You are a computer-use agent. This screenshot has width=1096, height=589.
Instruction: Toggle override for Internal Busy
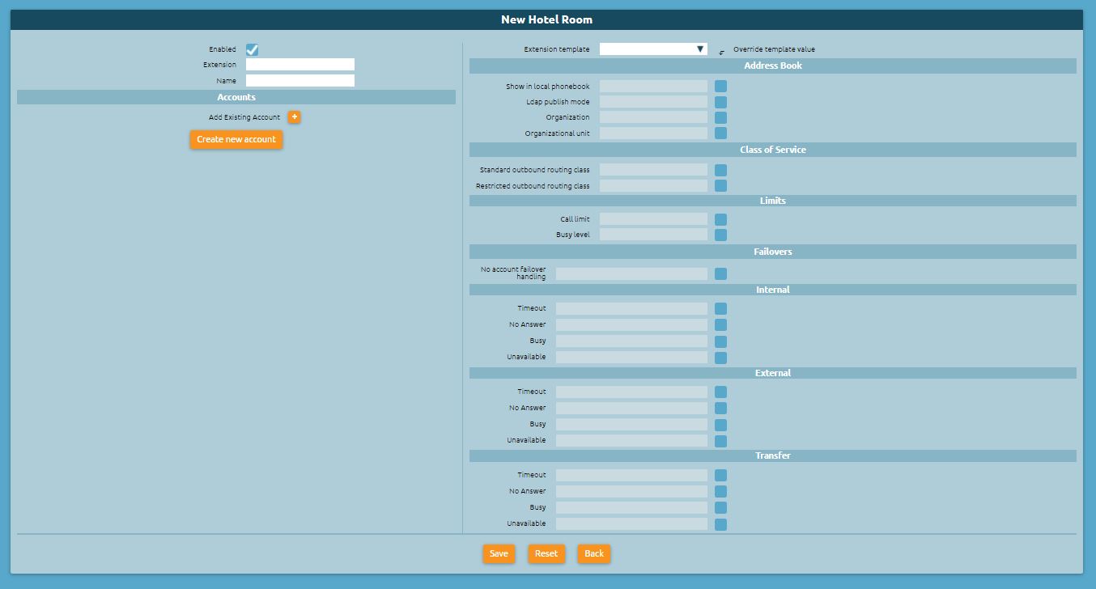pyautogui.click(x=720, y=341)
